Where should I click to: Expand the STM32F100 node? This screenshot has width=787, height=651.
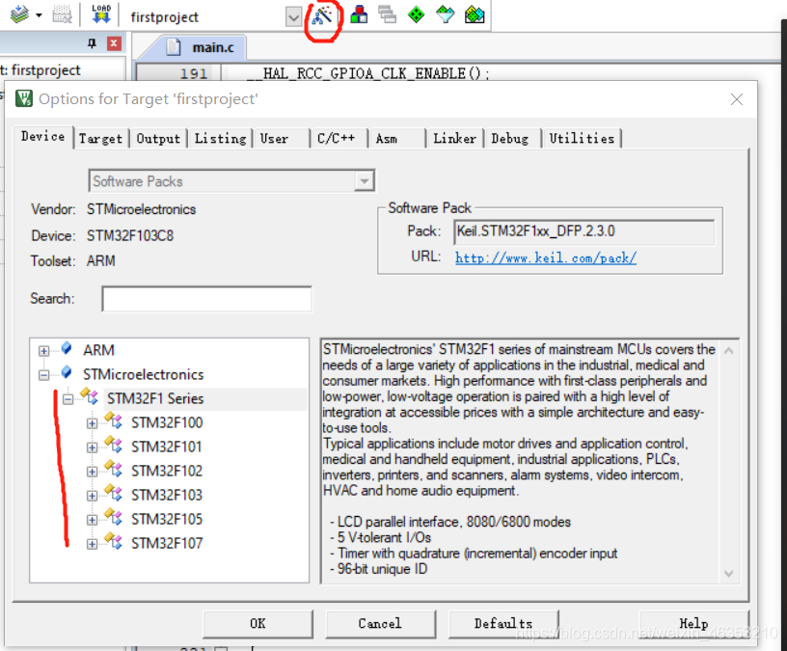(92, 423)
